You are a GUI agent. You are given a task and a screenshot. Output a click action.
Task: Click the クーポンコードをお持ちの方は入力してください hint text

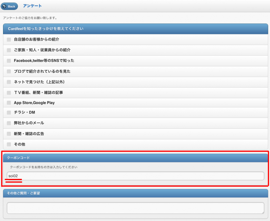[x=44, y=167]
